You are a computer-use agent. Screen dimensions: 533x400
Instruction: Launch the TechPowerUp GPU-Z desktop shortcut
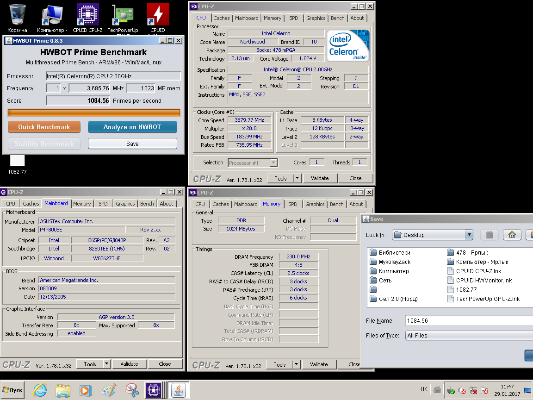click(x=123, y=18)
